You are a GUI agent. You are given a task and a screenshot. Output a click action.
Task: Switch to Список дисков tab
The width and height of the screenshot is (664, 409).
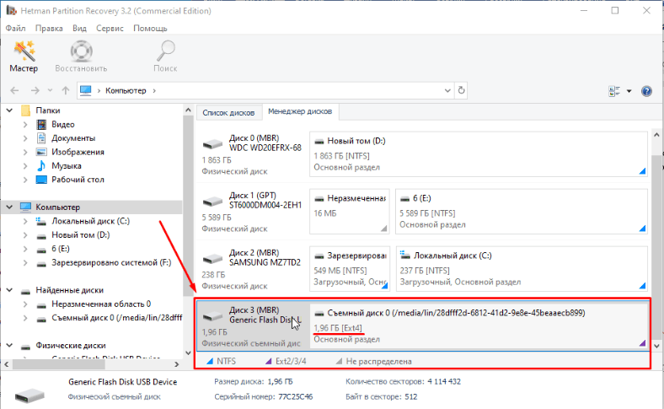tap(228, 113)
